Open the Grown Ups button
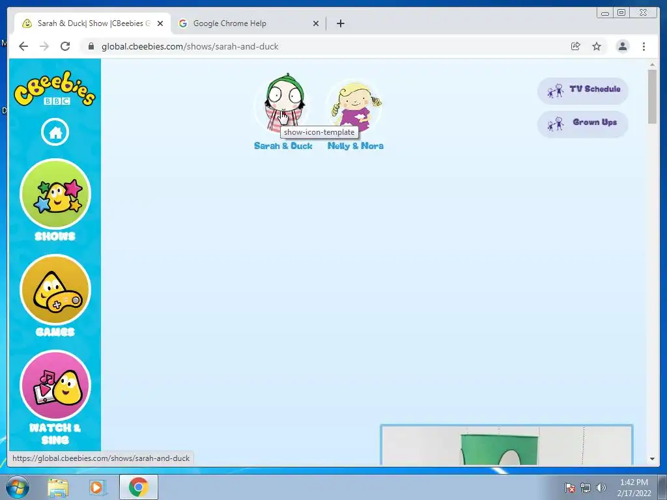The height and width of the screenshot is (500, 667). (x=583, y=124)
